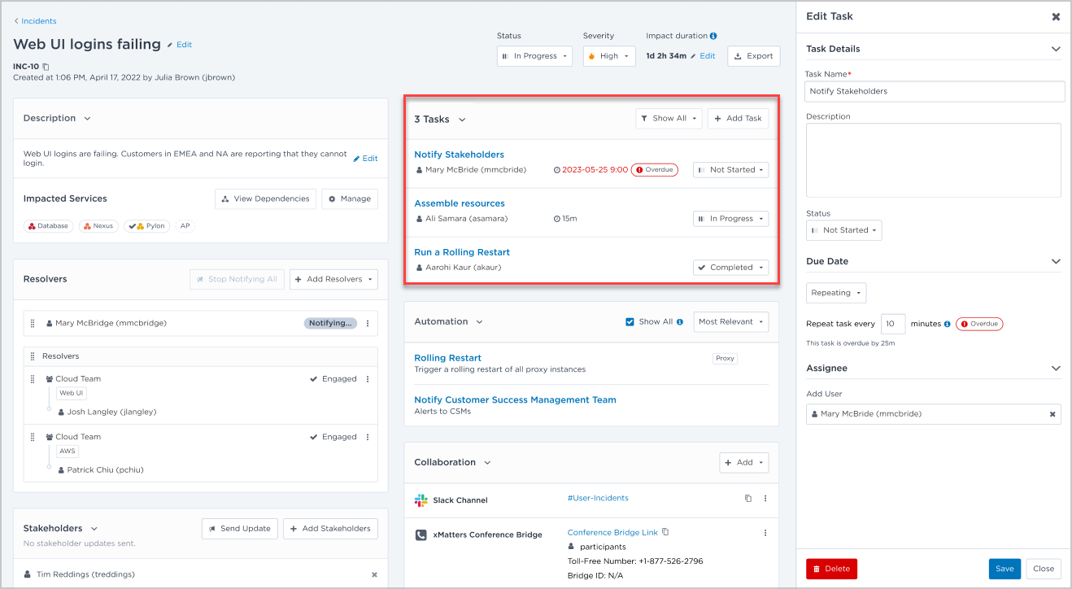The image size is (1072, 589).
Task: Click the Impact duration info icon
Action: (x=713, y=36)
